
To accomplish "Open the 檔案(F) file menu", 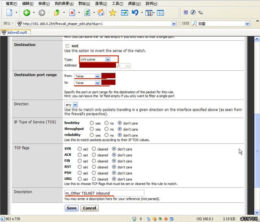I will (x=11, y=4).
